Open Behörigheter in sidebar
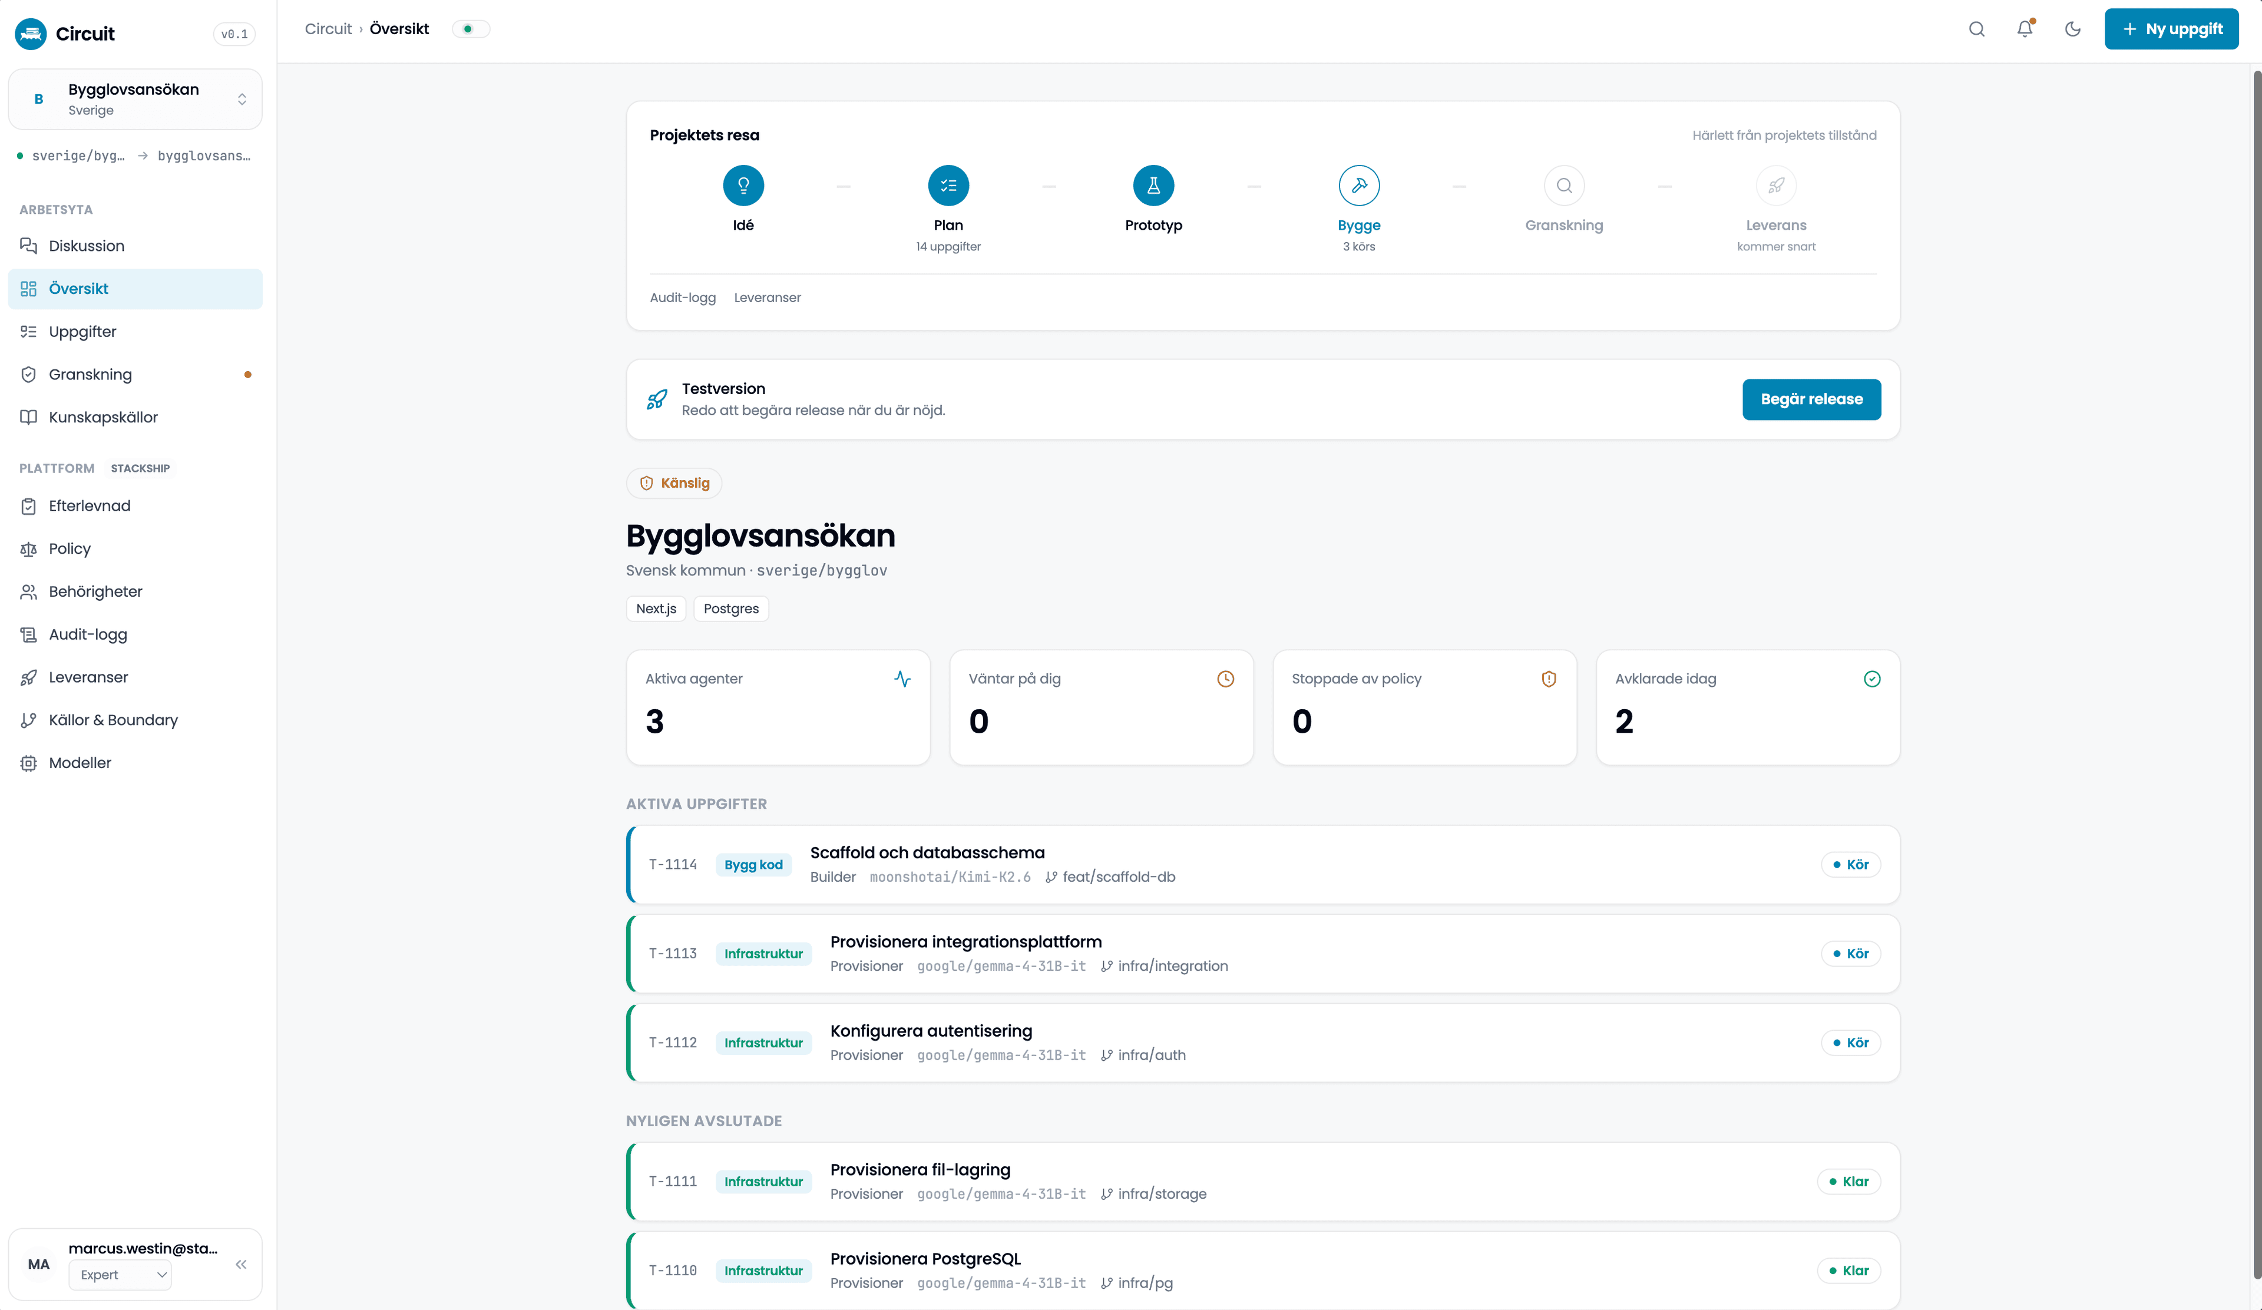The height and width of the screenshot is (1310, 2262). click(x=135, y=591)
